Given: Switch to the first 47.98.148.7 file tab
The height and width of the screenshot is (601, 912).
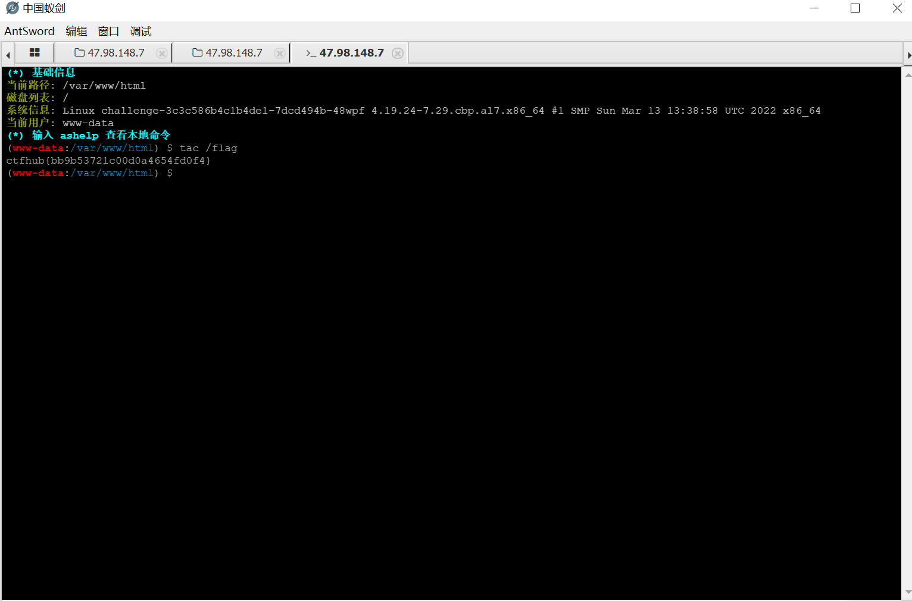Looking at the screenshot, I should click(x=115, y=52).
